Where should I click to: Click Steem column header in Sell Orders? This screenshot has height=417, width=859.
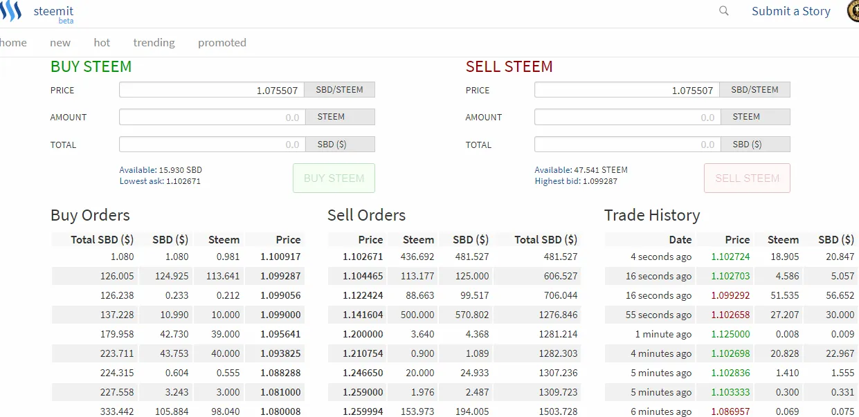point(419,240)
